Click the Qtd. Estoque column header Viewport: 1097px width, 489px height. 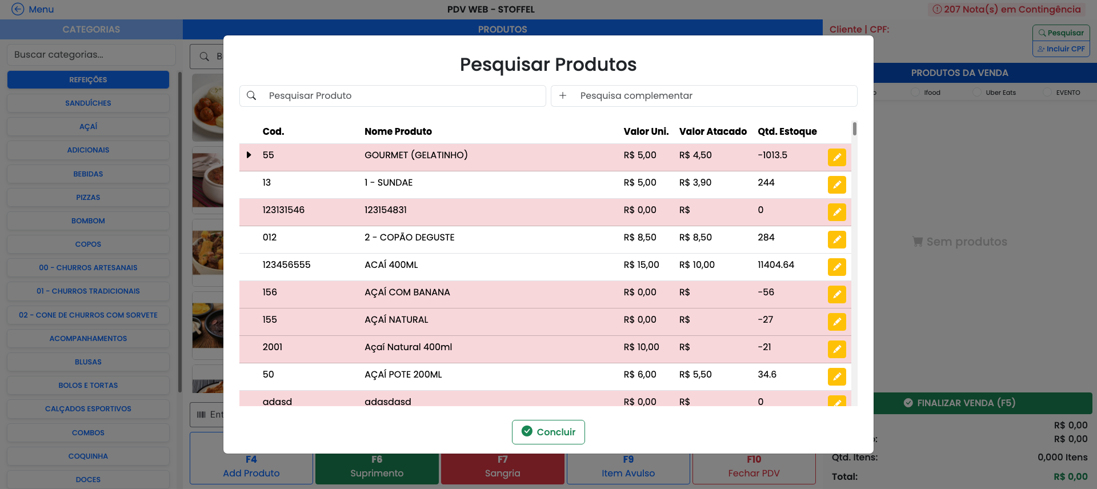[x=787, y=131]
